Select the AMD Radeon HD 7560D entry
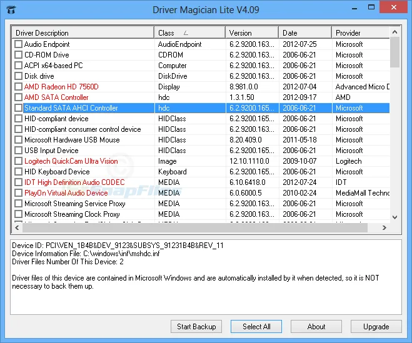This screenshot has width=412, height=343. (x=61, y=87)
